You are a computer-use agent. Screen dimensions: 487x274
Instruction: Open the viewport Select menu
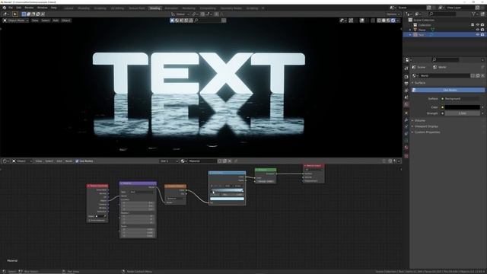[x=46, y=21]
